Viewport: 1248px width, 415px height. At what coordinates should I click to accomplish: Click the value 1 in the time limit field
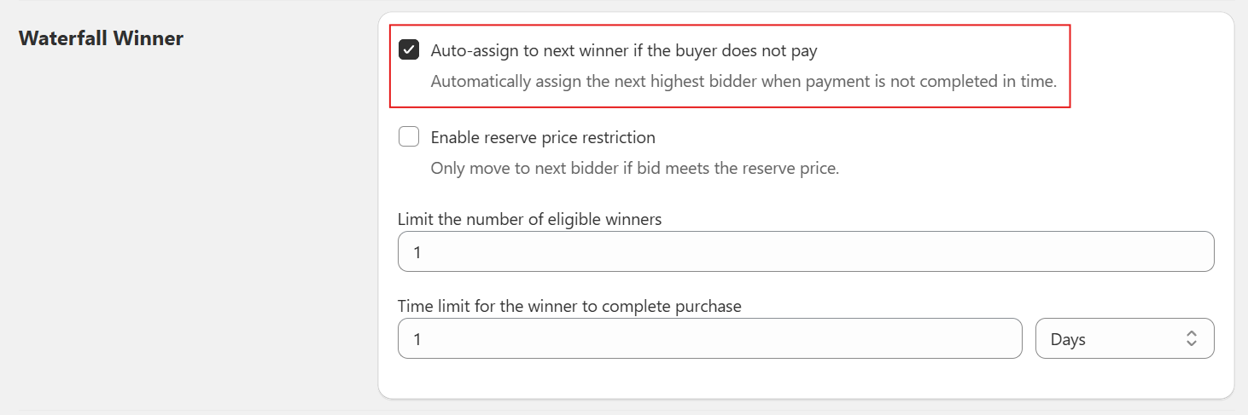pos(417,339)
